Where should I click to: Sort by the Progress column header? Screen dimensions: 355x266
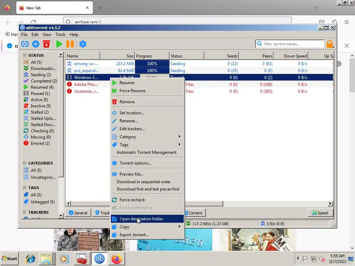tap(152, 56)
